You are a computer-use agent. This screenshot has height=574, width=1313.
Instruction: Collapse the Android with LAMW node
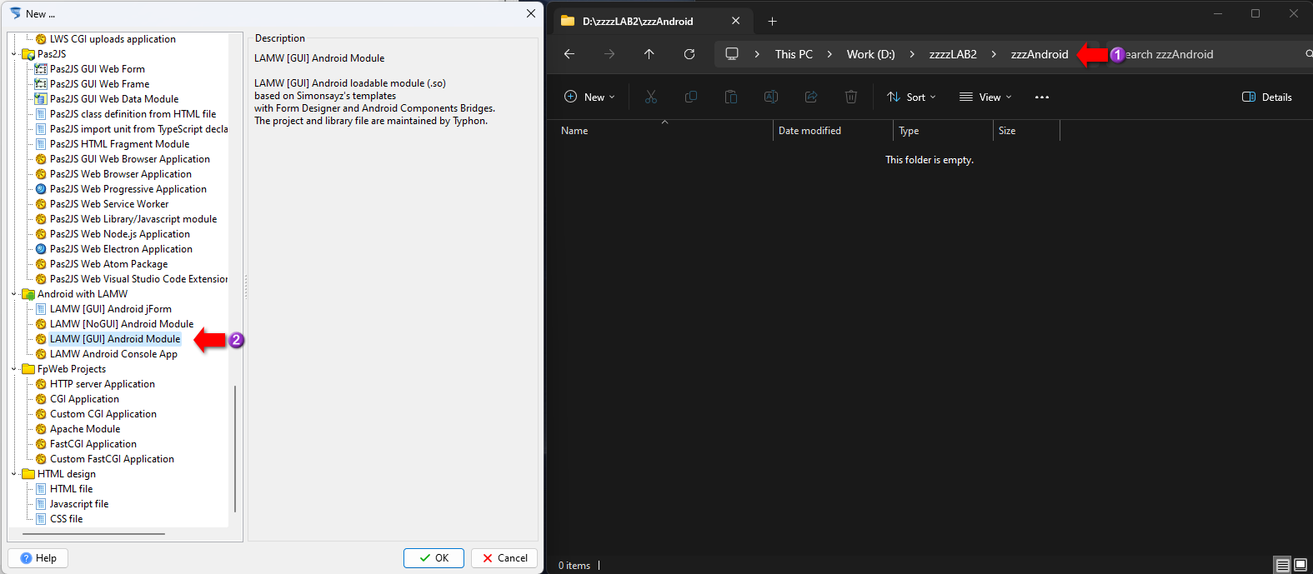click(x=14, y=294)
